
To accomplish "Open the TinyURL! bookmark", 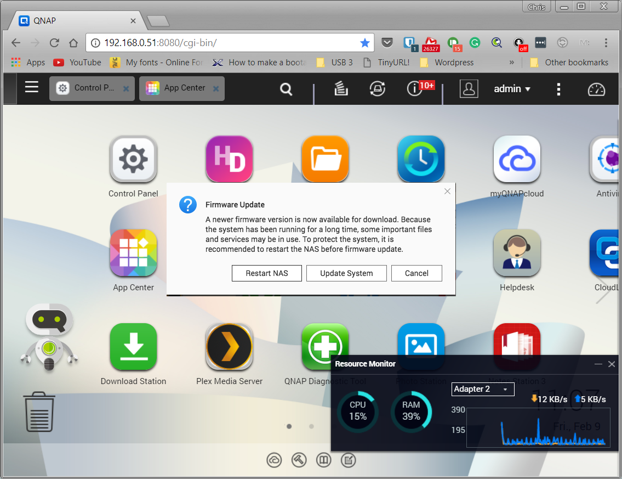I will (386, 63).
